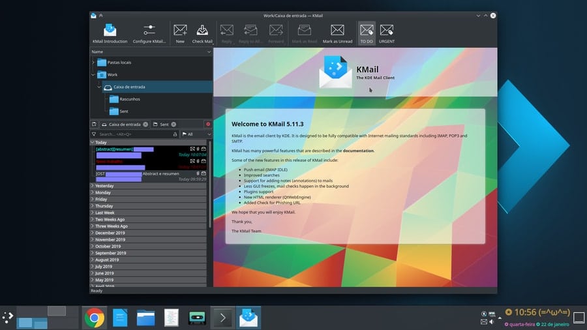Click the Reply toolbar button

coord(226,34)
